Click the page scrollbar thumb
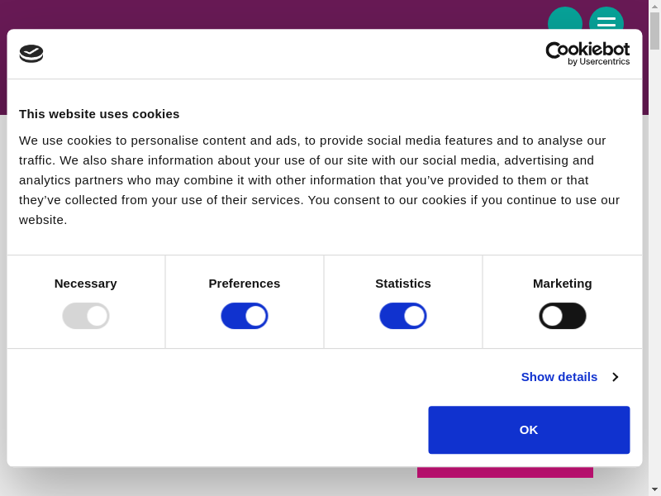 click(x=654, y=31)
